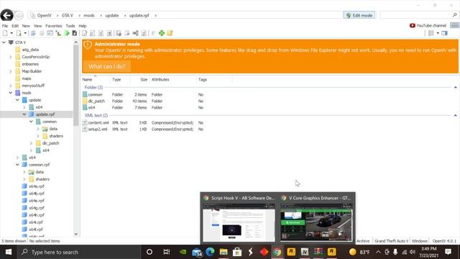Collapse the GTA V root tree node
This screenshot has height=259, width=460.
pos(4,42)
